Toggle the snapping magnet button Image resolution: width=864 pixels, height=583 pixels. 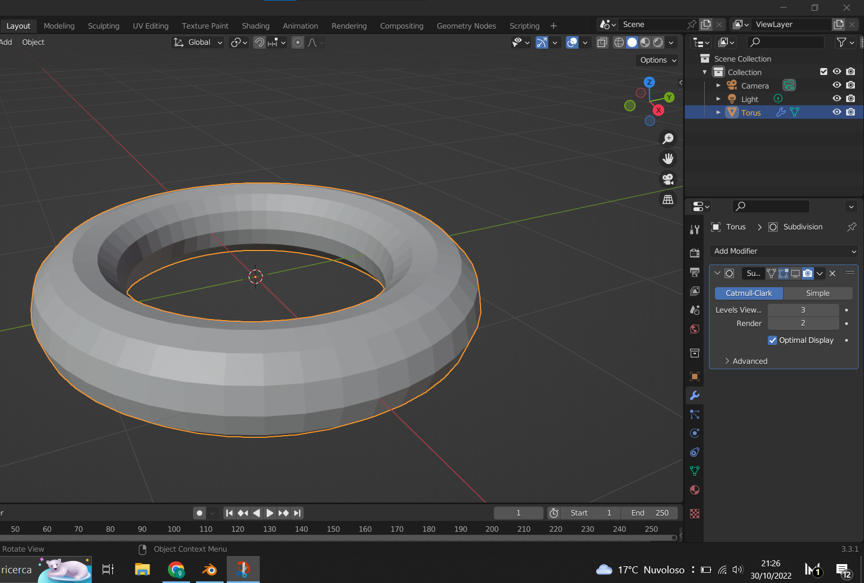tap(259, 43)
